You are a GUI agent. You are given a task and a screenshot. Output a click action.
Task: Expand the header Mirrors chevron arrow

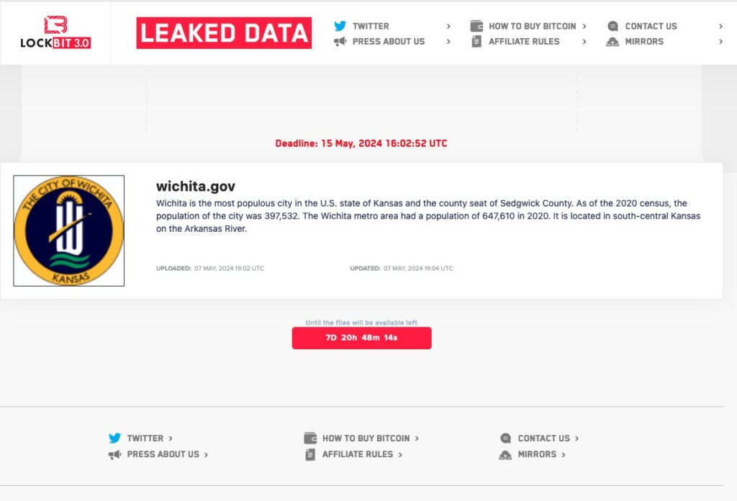[x=720, y=42]
